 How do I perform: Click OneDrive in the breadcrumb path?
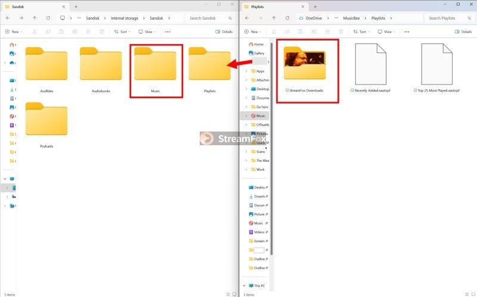coord(314,18)
